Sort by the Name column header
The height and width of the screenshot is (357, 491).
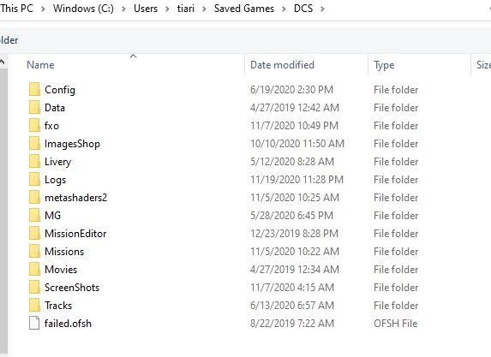(x=40, y=65)
